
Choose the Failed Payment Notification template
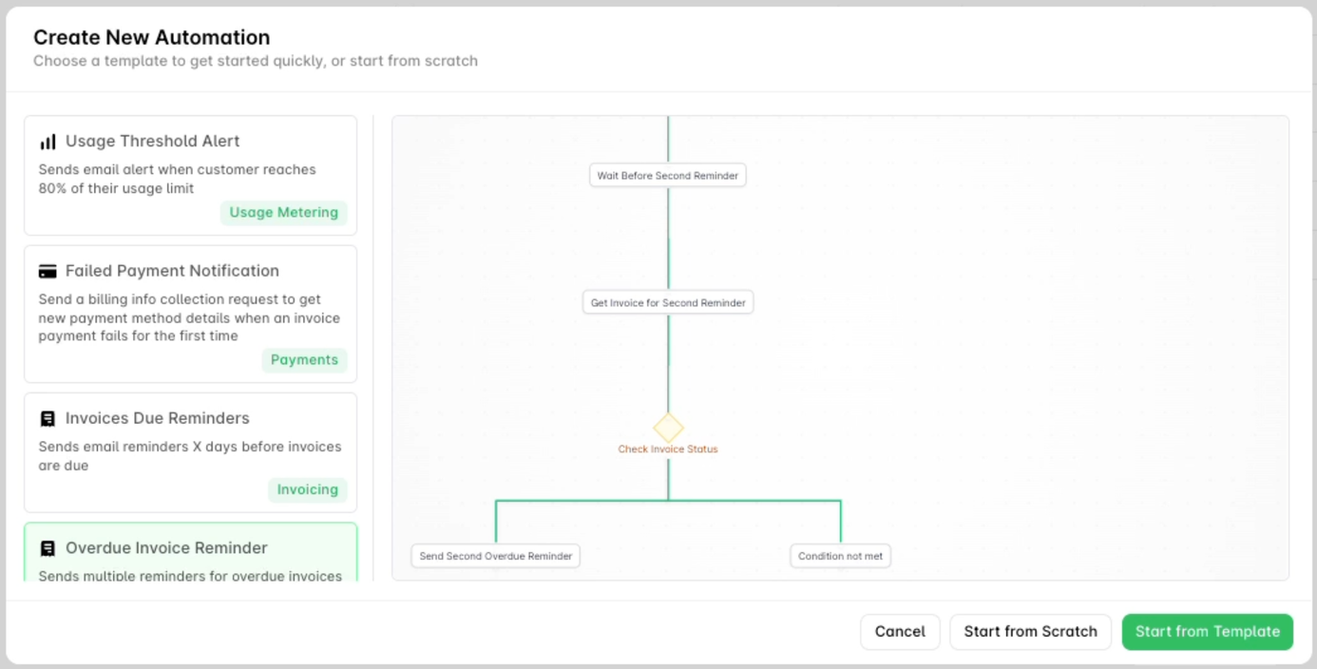[190, 314]
